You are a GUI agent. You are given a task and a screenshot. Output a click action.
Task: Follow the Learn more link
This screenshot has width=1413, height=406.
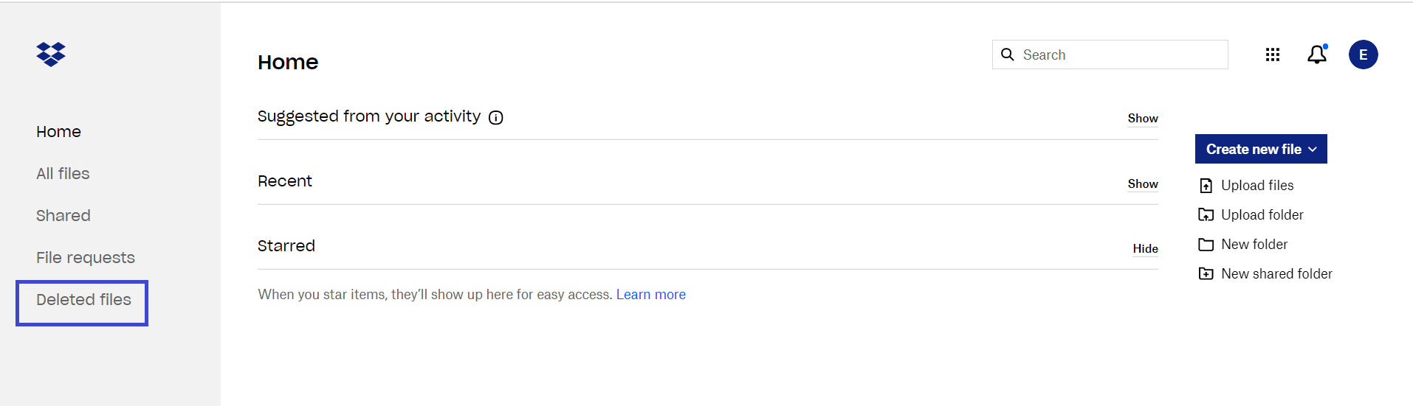point(651,295)
